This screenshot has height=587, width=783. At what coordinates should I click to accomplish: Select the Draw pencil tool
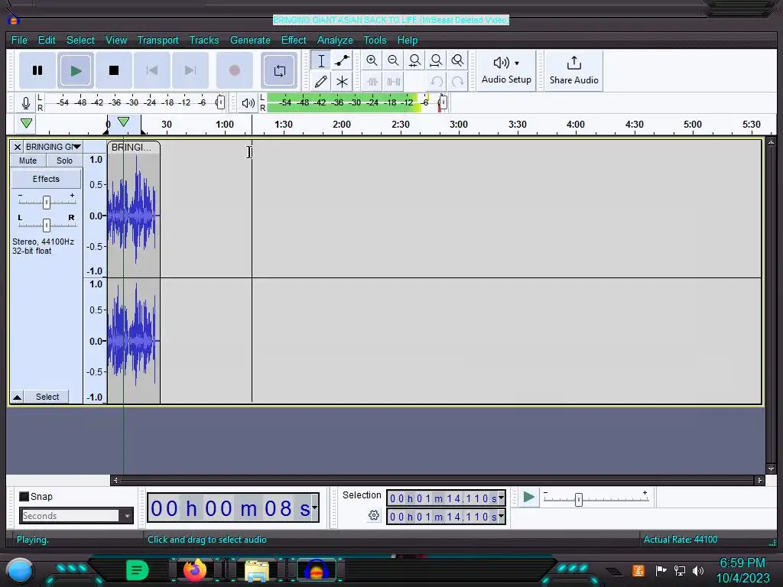point(321,81)
